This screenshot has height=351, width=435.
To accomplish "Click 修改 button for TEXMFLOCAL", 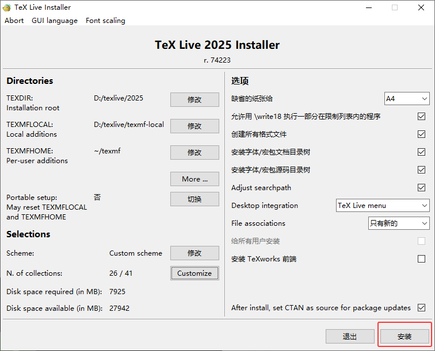I will [x=194, y=126].
